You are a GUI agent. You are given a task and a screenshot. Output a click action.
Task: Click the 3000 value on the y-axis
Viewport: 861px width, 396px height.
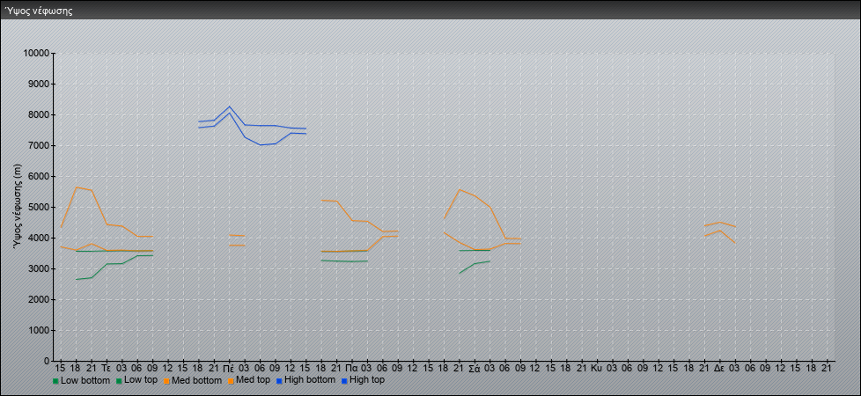39,268
